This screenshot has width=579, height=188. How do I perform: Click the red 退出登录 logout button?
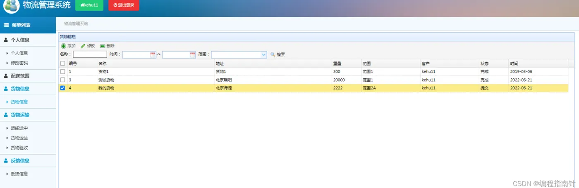[x=124, y=5]
